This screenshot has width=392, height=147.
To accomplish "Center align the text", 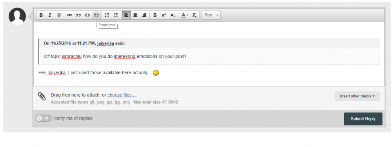I will pyautogui.click(x=135, y=15).
